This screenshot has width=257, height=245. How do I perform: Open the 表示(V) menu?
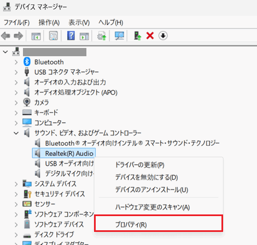(79, 22)
